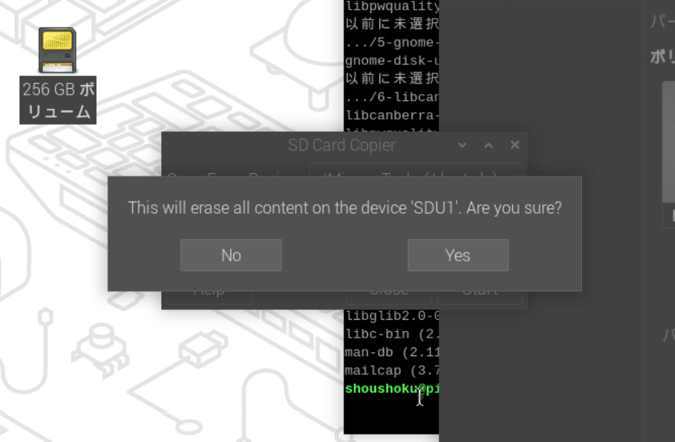675x442 pixels.
Task: Click the erase confirmation message text
Action: [x=345, y=208]
